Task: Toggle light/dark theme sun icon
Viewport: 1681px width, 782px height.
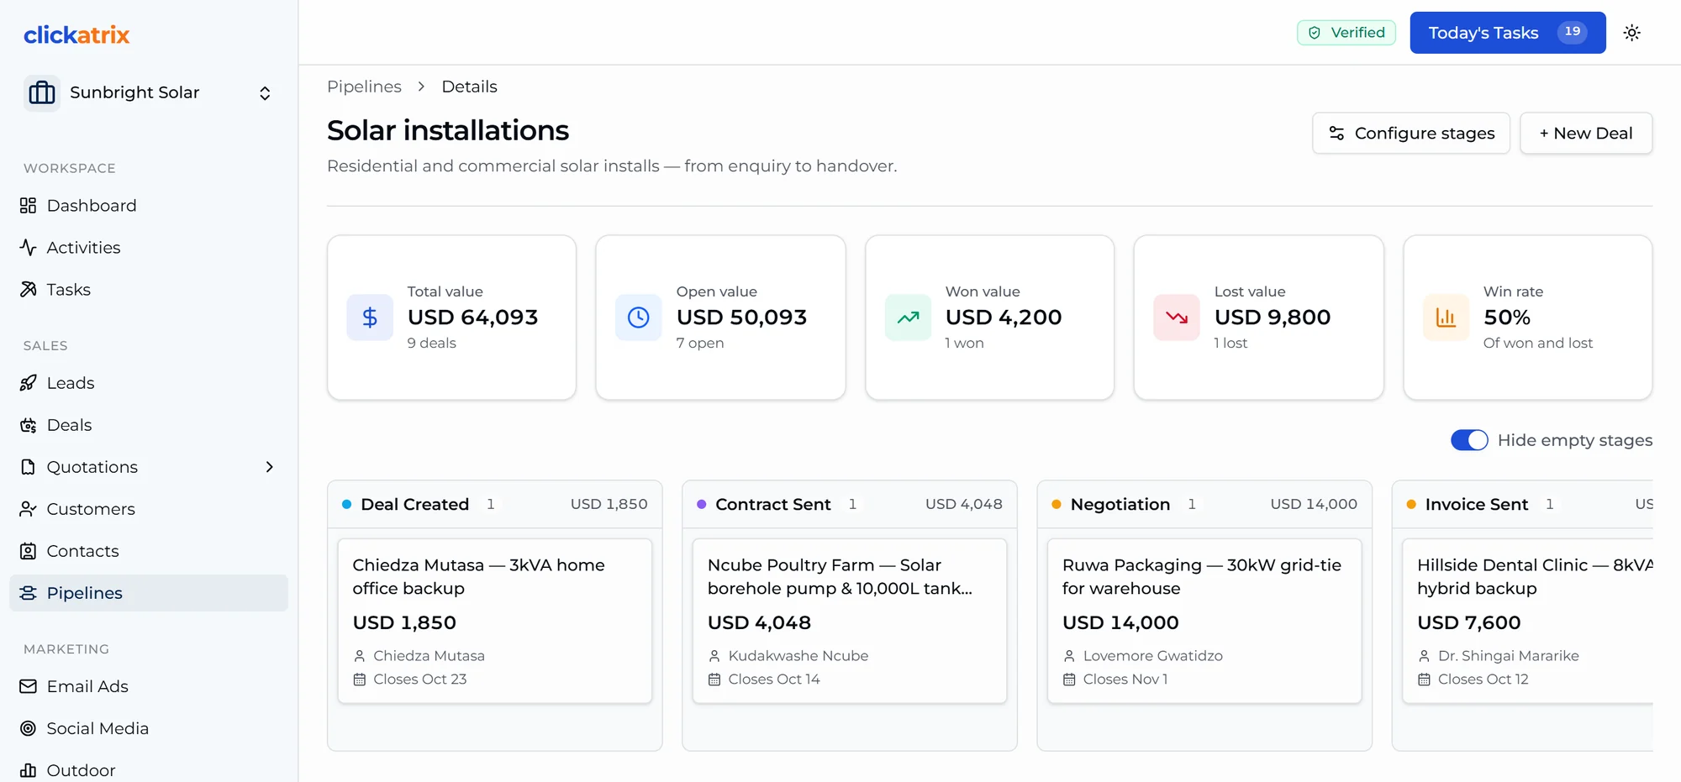Action: coord(1631,33)
